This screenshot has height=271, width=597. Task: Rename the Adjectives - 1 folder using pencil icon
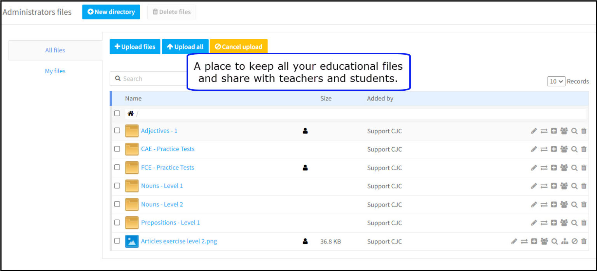pyautogui.click(x=534, y=131)
